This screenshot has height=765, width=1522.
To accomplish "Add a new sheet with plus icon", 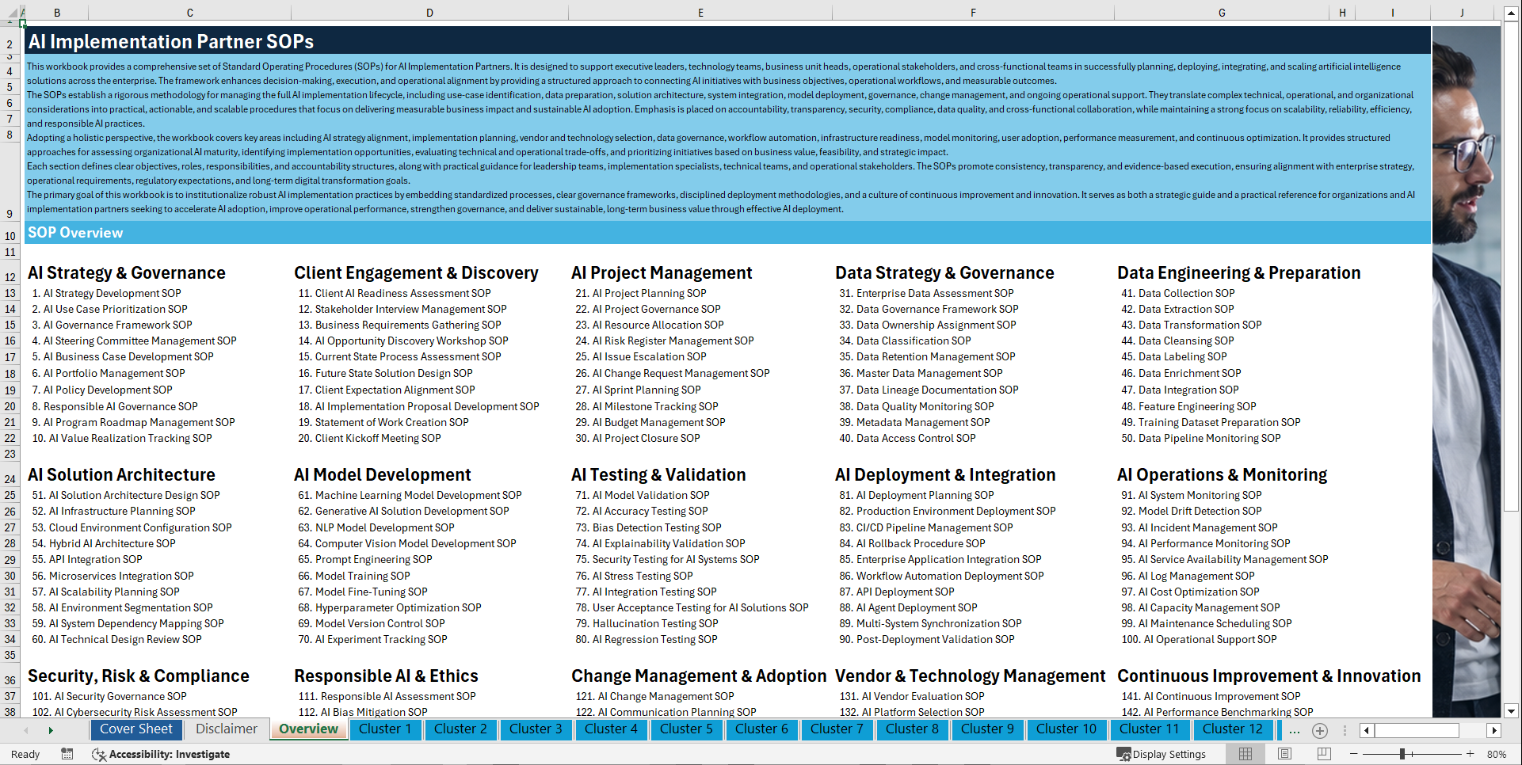I will (1320, 730).
